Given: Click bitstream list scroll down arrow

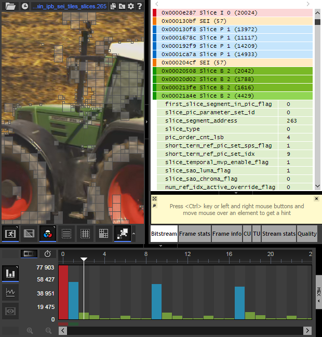Looking at the screenshot, I should pyautogui.click(x=317, y=186).
